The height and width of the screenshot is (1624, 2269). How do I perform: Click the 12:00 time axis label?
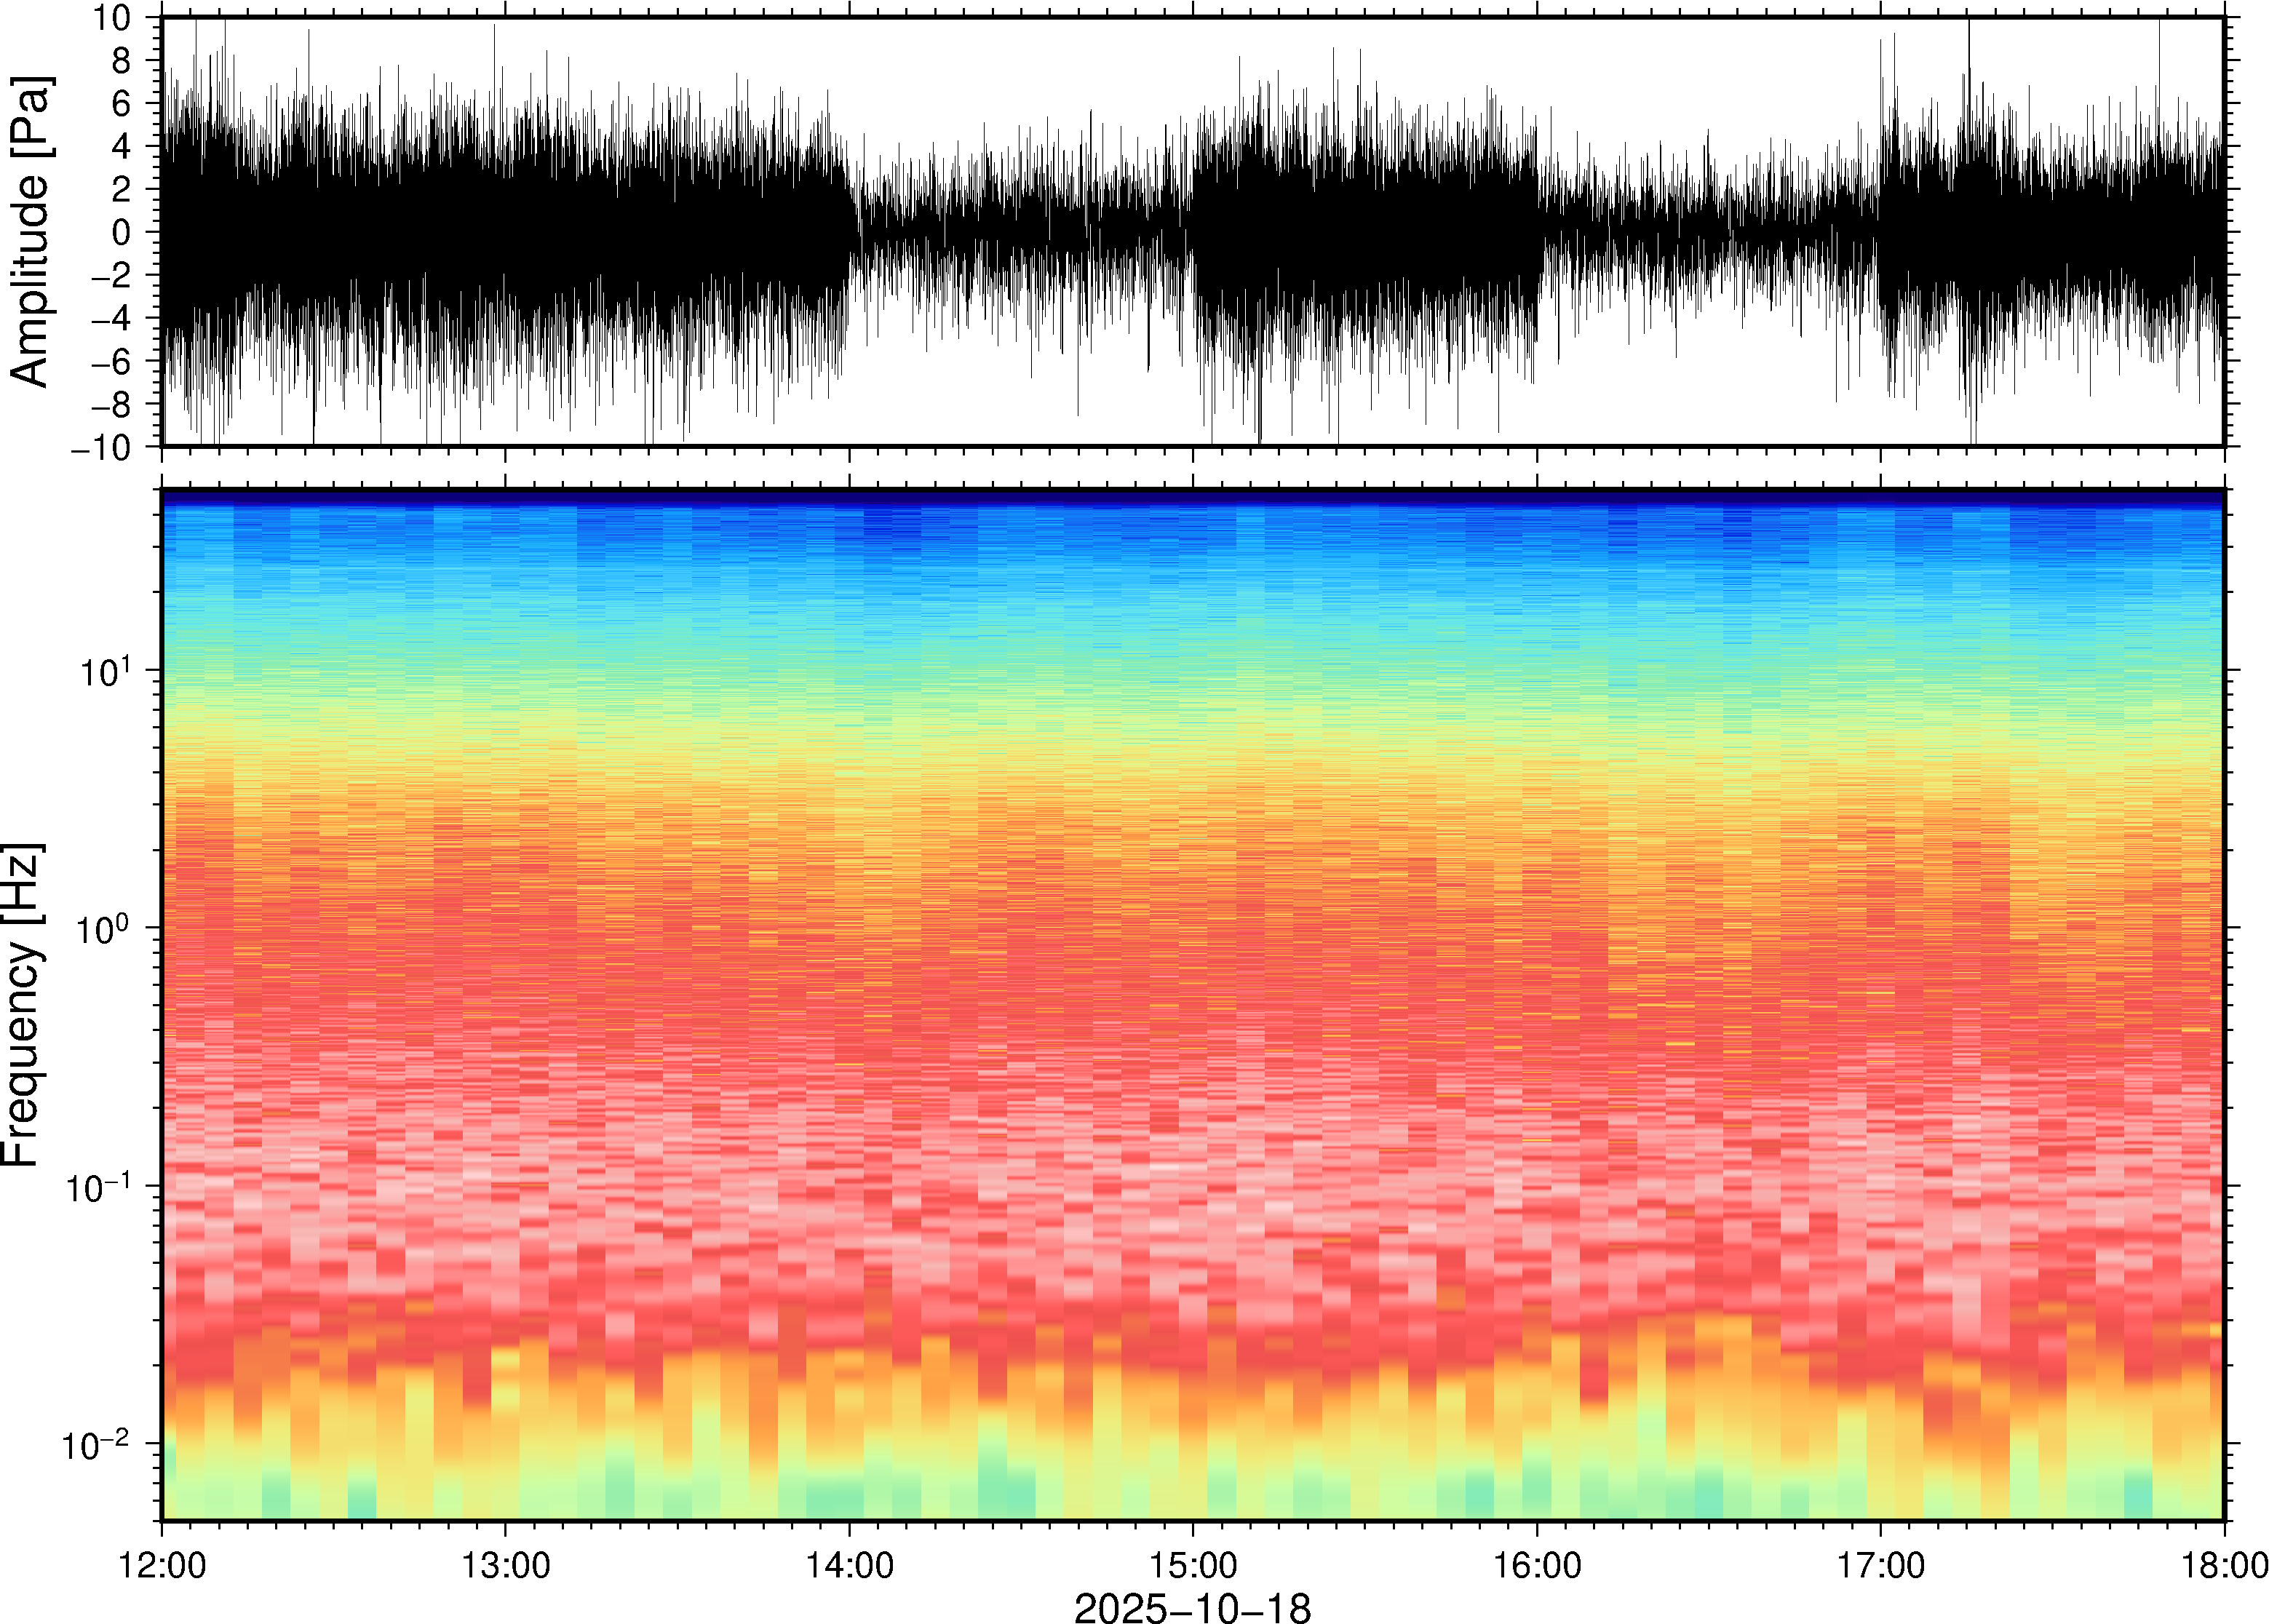click(x=162, y=1565)
